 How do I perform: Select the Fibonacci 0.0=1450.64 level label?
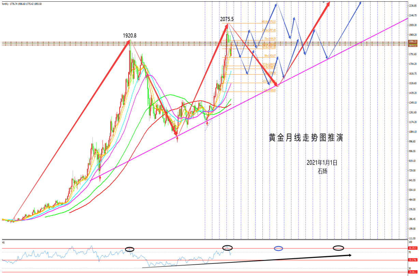270,90
